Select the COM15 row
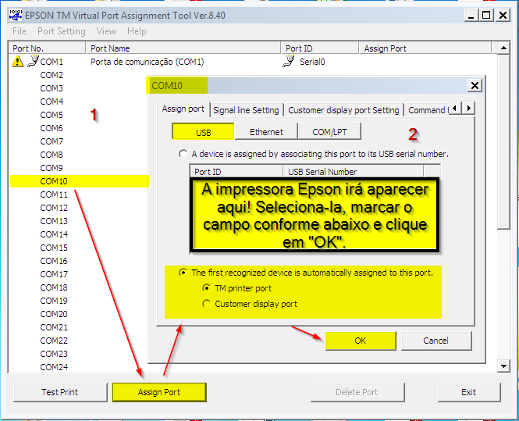The height and width of the screenshot is (421, 519). point(54,248)
